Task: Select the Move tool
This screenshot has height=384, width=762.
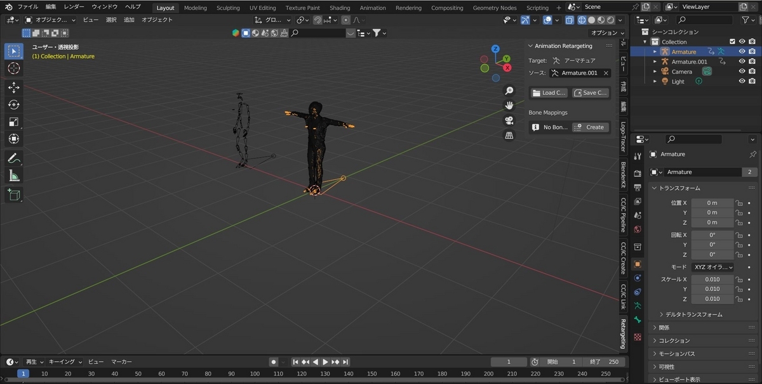Action: click(x=13, y=87)
